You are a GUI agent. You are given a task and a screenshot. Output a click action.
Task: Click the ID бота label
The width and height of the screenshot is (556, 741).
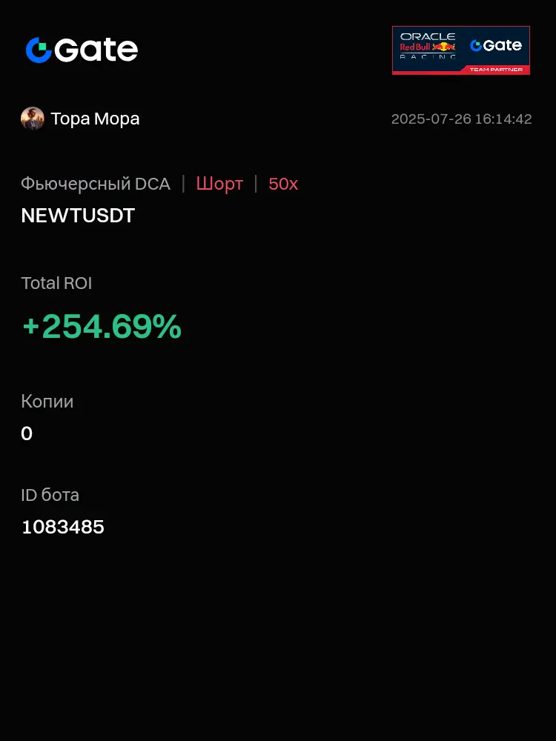pyautogui.click(x=50, y=495)
